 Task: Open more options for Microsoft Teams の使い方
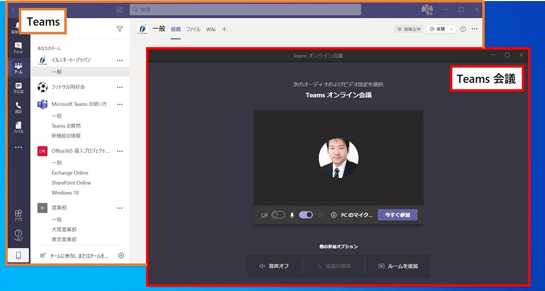(120, 104)
